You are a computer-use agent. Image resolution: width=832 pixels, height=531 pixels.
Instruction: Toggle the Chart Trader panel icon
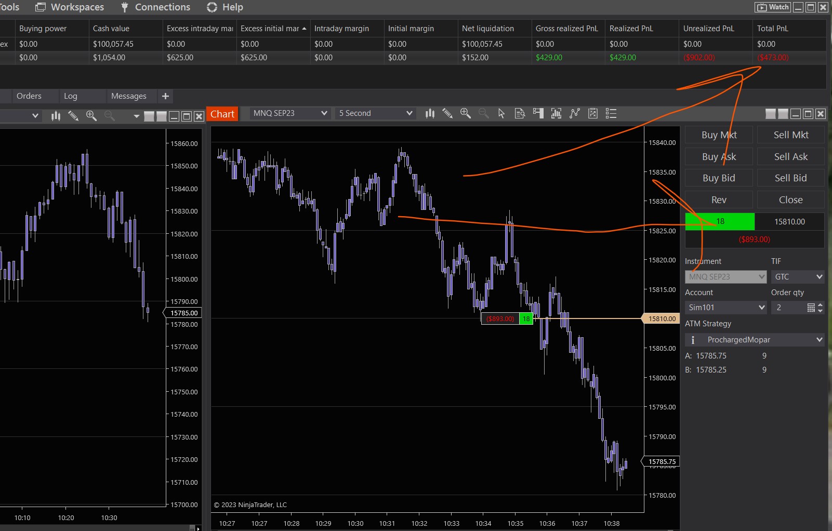tap(538, 113)
